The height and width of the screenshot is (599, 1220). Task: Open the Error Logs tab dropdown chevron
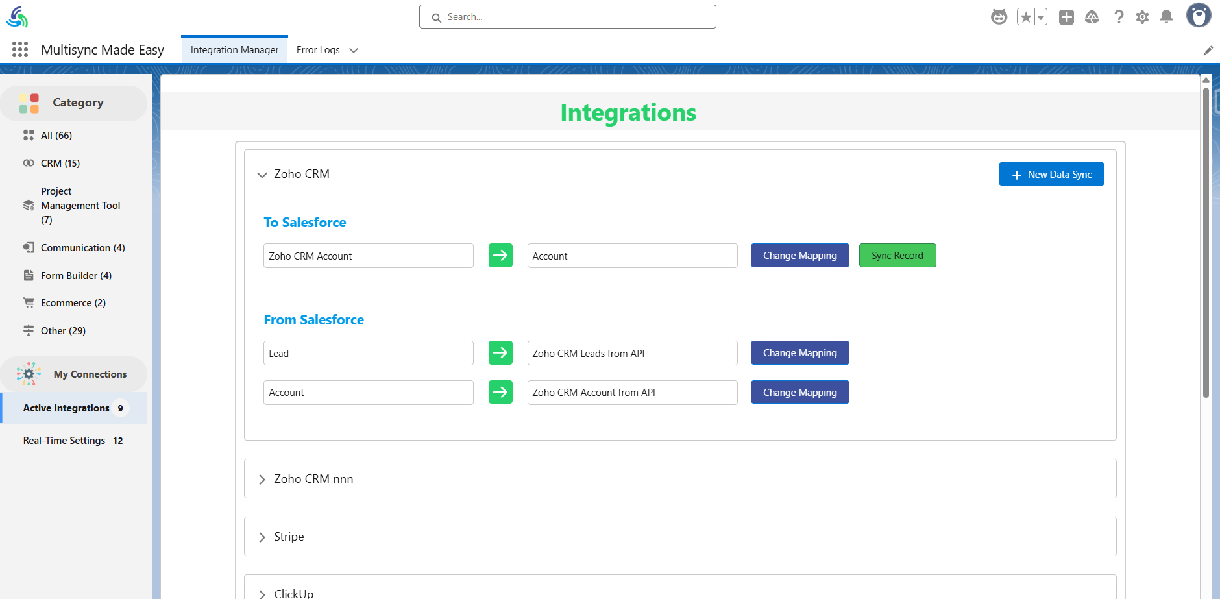click(354, 51)
